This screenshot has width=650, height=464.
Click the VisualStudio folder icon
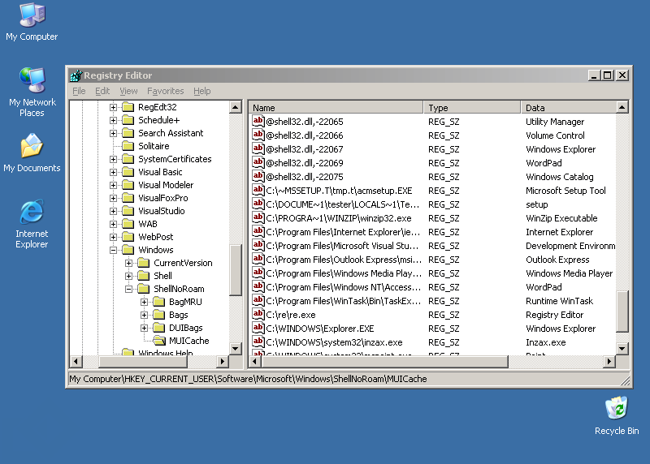[128, 211]
